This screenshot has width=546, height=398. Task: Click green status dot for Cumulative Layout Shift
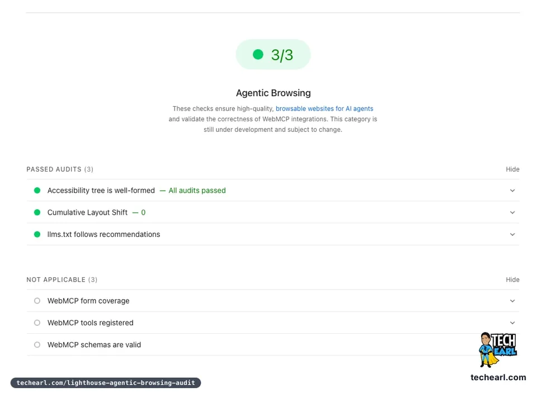37,212
